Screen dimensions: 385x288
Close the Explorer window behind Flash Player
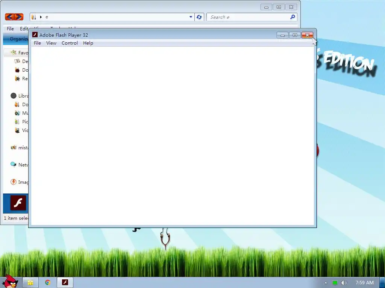pos(291,7)
